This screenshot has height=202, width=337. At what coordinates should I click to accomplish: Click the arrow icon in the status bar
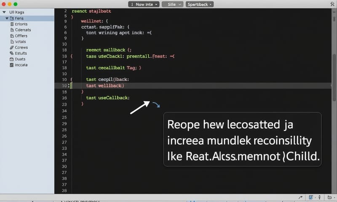click(300, 197)
